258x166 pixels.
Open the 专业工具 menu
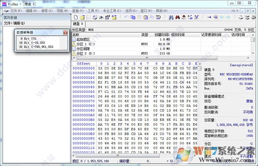click(x=112, y=11)
